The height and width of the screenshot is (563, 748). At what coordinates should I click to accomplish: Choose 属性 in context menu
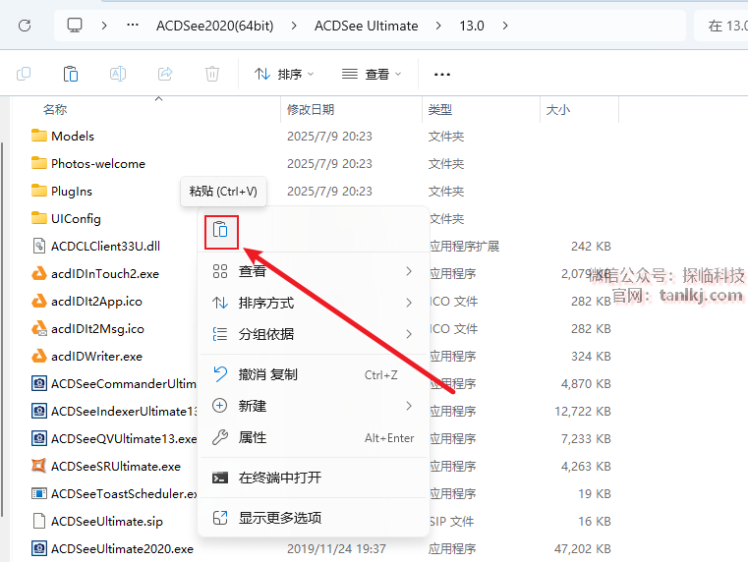314,437
